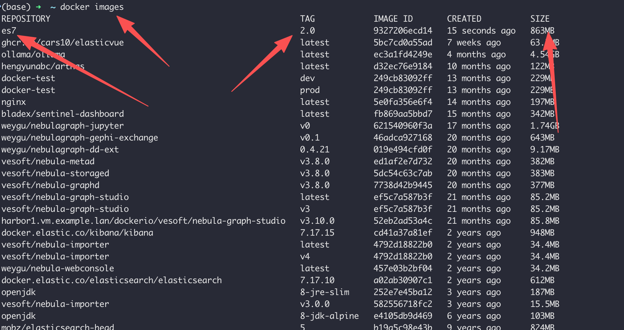The width and height of the screenshot is (624, 330).
Task: Click the nginx repository name
Action: [x=14, y=102]
